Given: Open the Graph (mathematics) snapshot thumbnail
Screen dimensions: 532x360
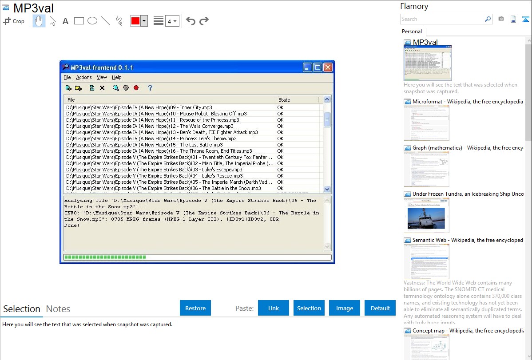Looking at the screenshot, I should tap(426, 169).
